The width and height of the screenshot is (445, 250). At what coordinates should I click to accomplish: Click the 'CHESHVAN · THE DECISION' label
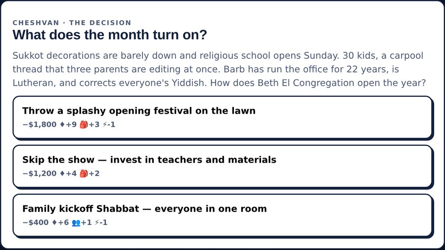pyautogui.click(x=72, y=23)
